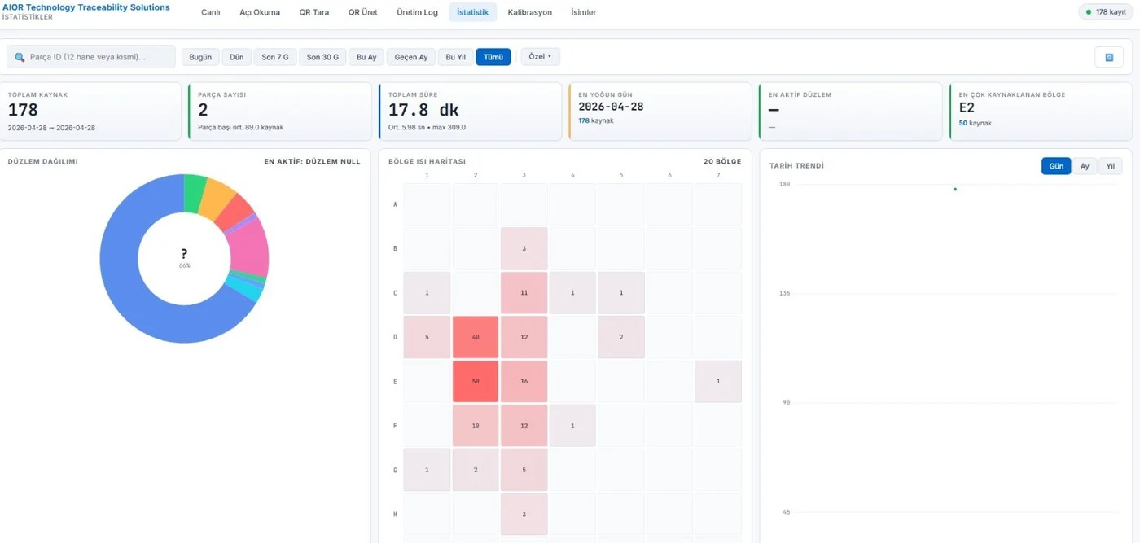Open the Özel custom range dropdown

pyautogui.click(x=540, y=57)
